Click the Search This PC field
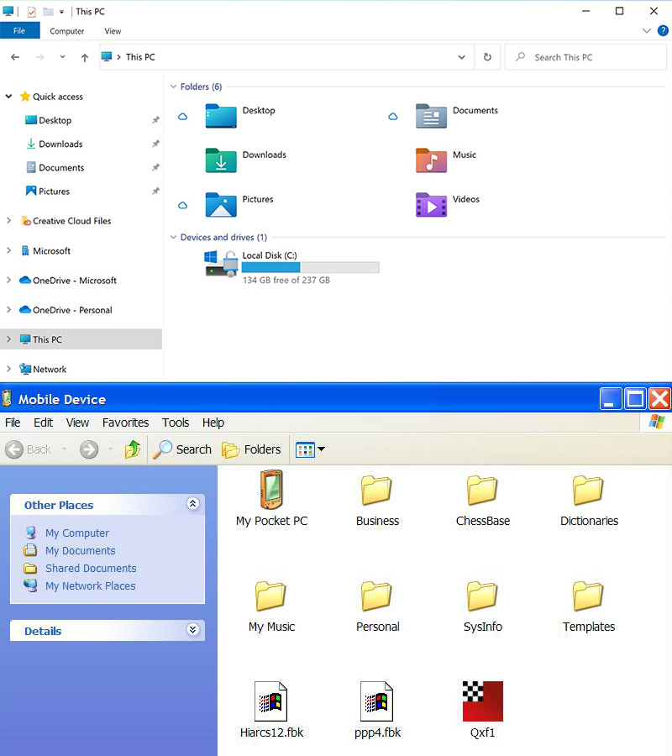 tap(585, 57)
